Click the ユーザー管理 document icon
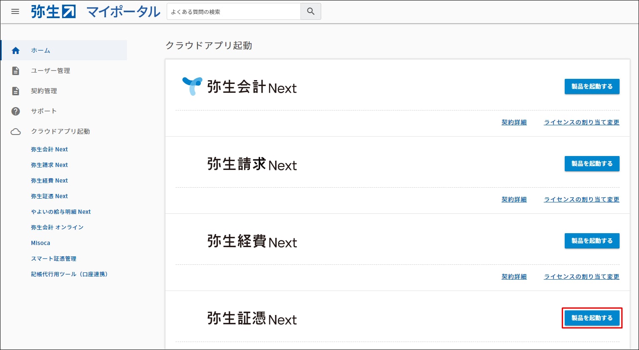This screenshot has width=639, height=350. tap(16, 71)
